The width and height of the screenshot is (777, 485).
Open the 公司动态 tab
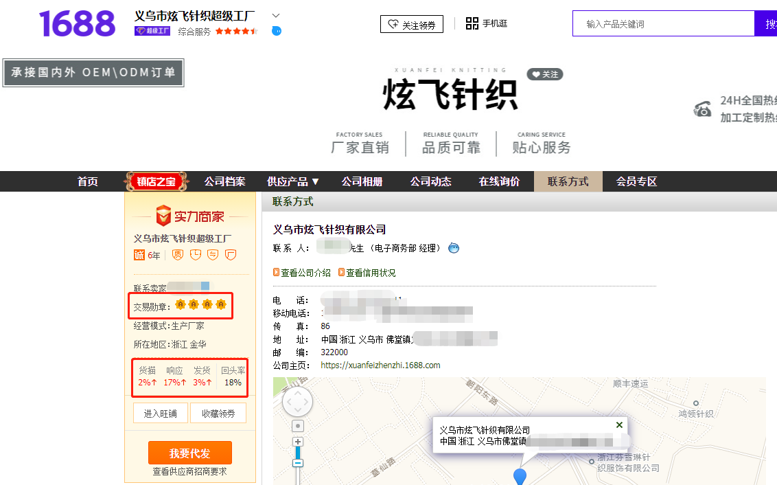[x=430, y=181]
